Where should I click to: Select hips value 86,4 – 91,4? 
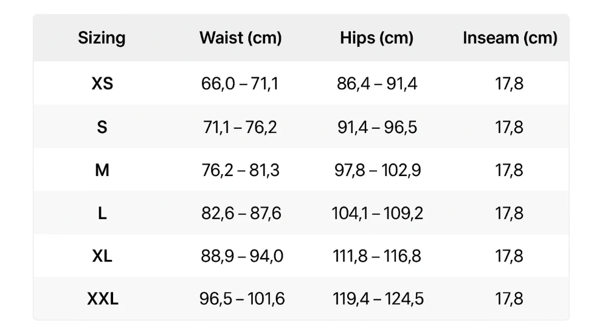377,84
